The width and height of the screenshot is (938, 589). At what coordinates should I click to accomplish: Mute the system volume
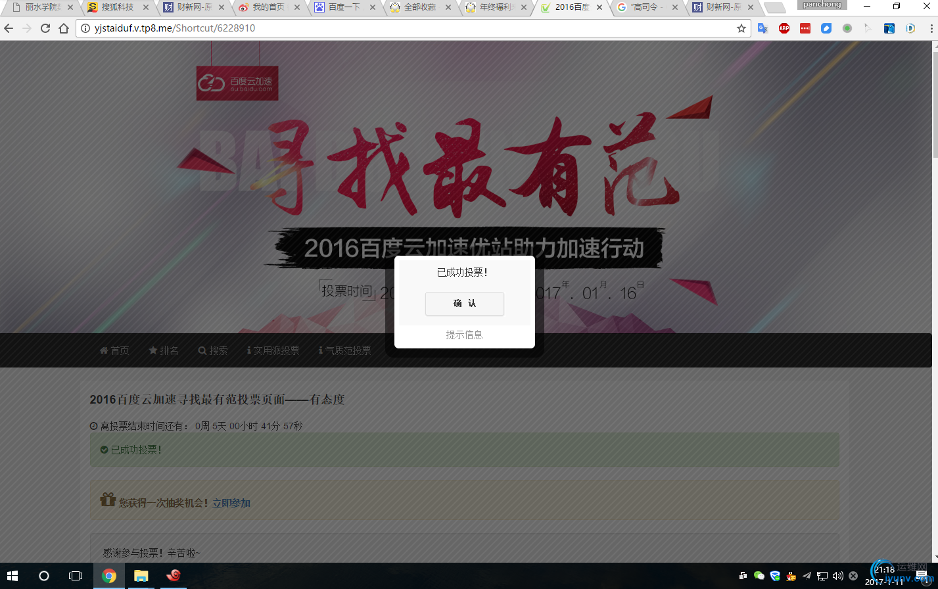[838, 576]
